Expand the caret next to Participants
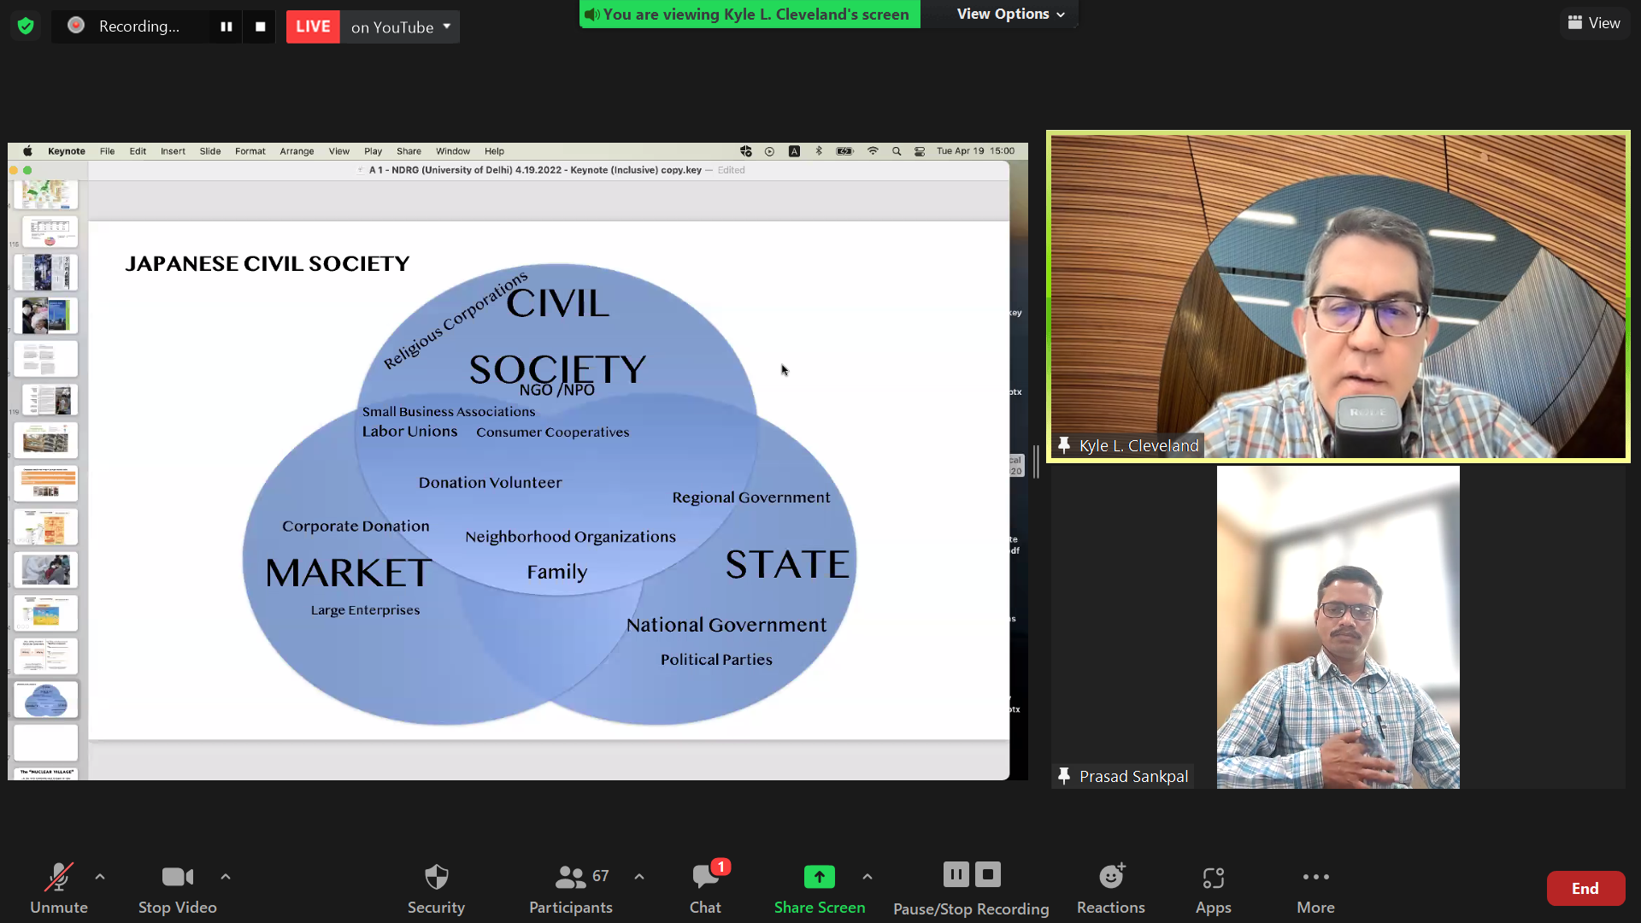The width and height of the screenshot is (1641, 923). point(639,877)
